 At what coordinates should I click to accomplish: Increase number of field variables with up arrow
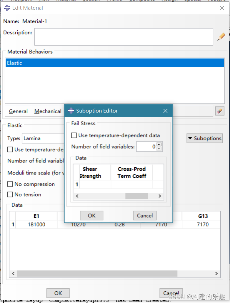[x=159, y=145]
